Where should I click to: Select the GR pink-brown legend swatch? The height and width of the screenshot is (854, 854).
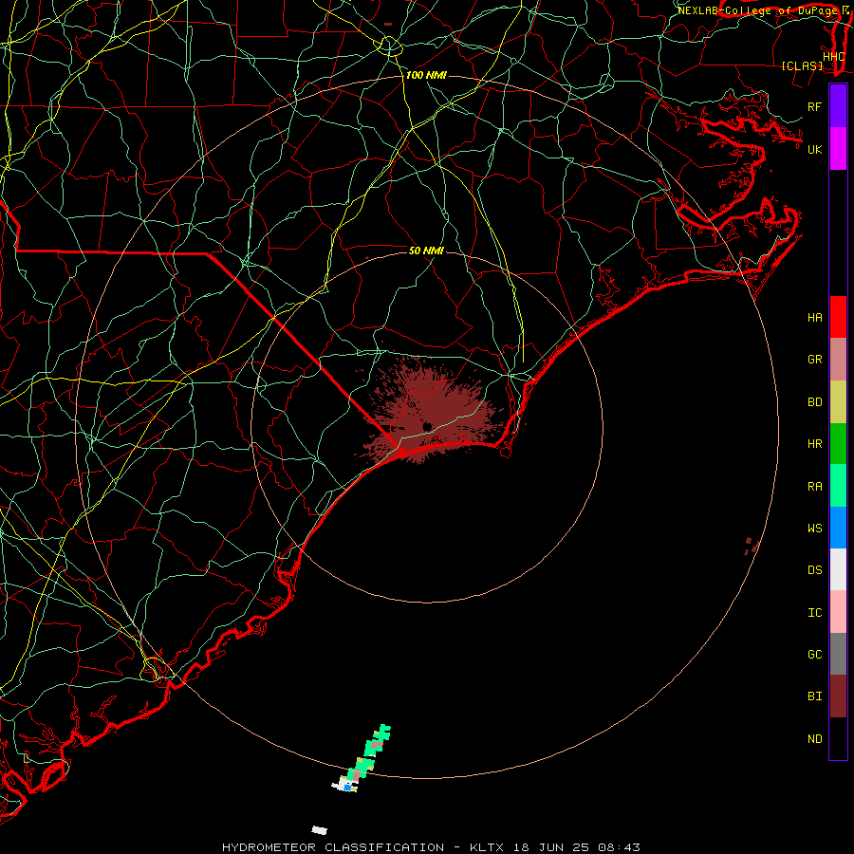pos(838,359)
